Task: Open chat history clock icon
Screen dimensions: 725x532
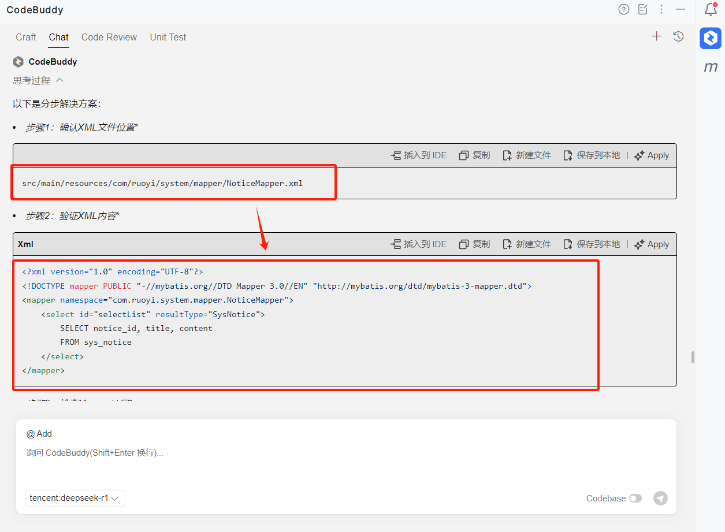Action: click(679, 36)
